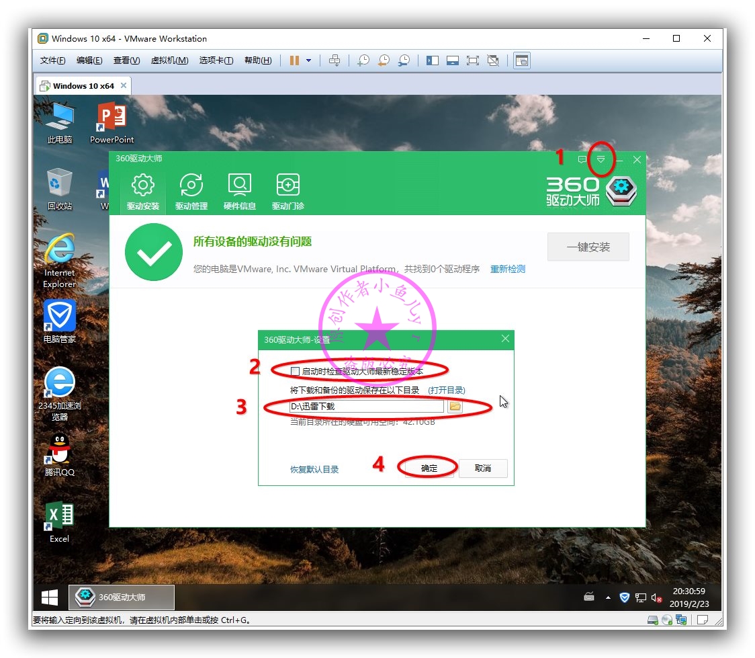
Task: Click the 电脑管家 shield tray icon
Action: click(x=625, y=598)
